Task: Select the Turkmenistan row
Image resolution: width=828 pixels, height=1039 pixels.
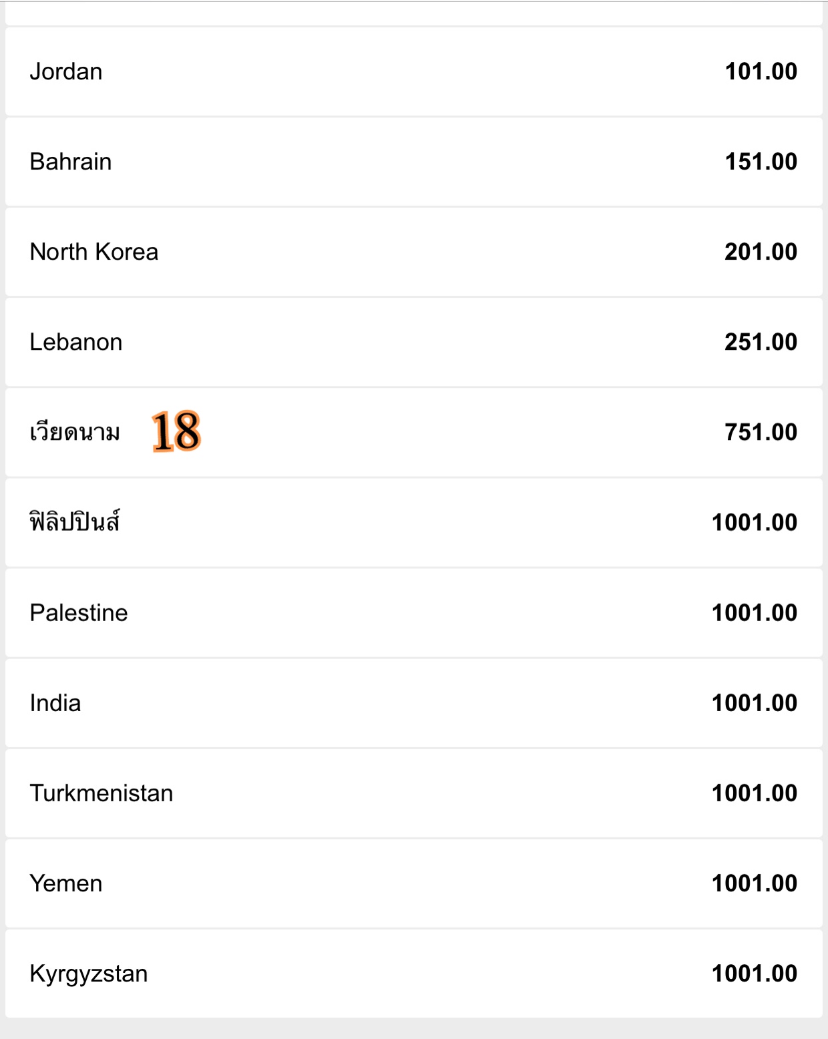Action: coord(414,793)
